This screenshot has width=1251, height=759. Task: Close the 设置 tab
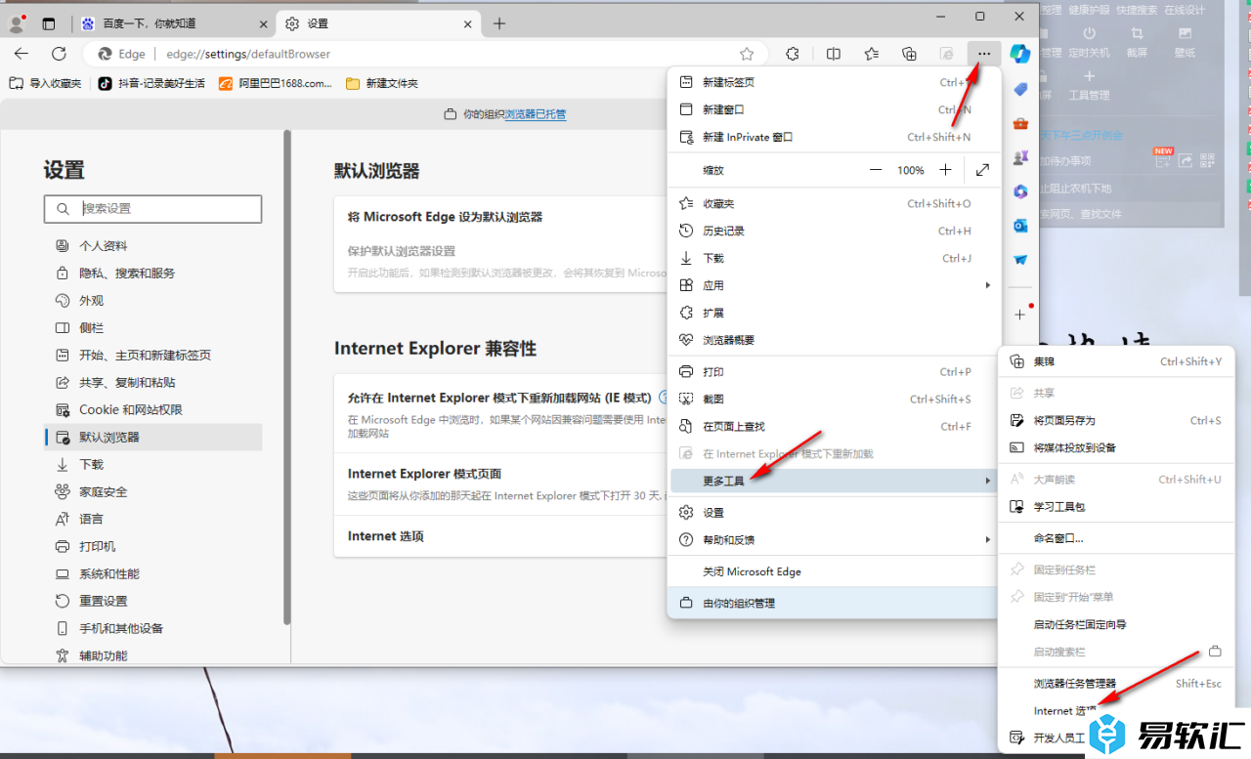point(468,23)
